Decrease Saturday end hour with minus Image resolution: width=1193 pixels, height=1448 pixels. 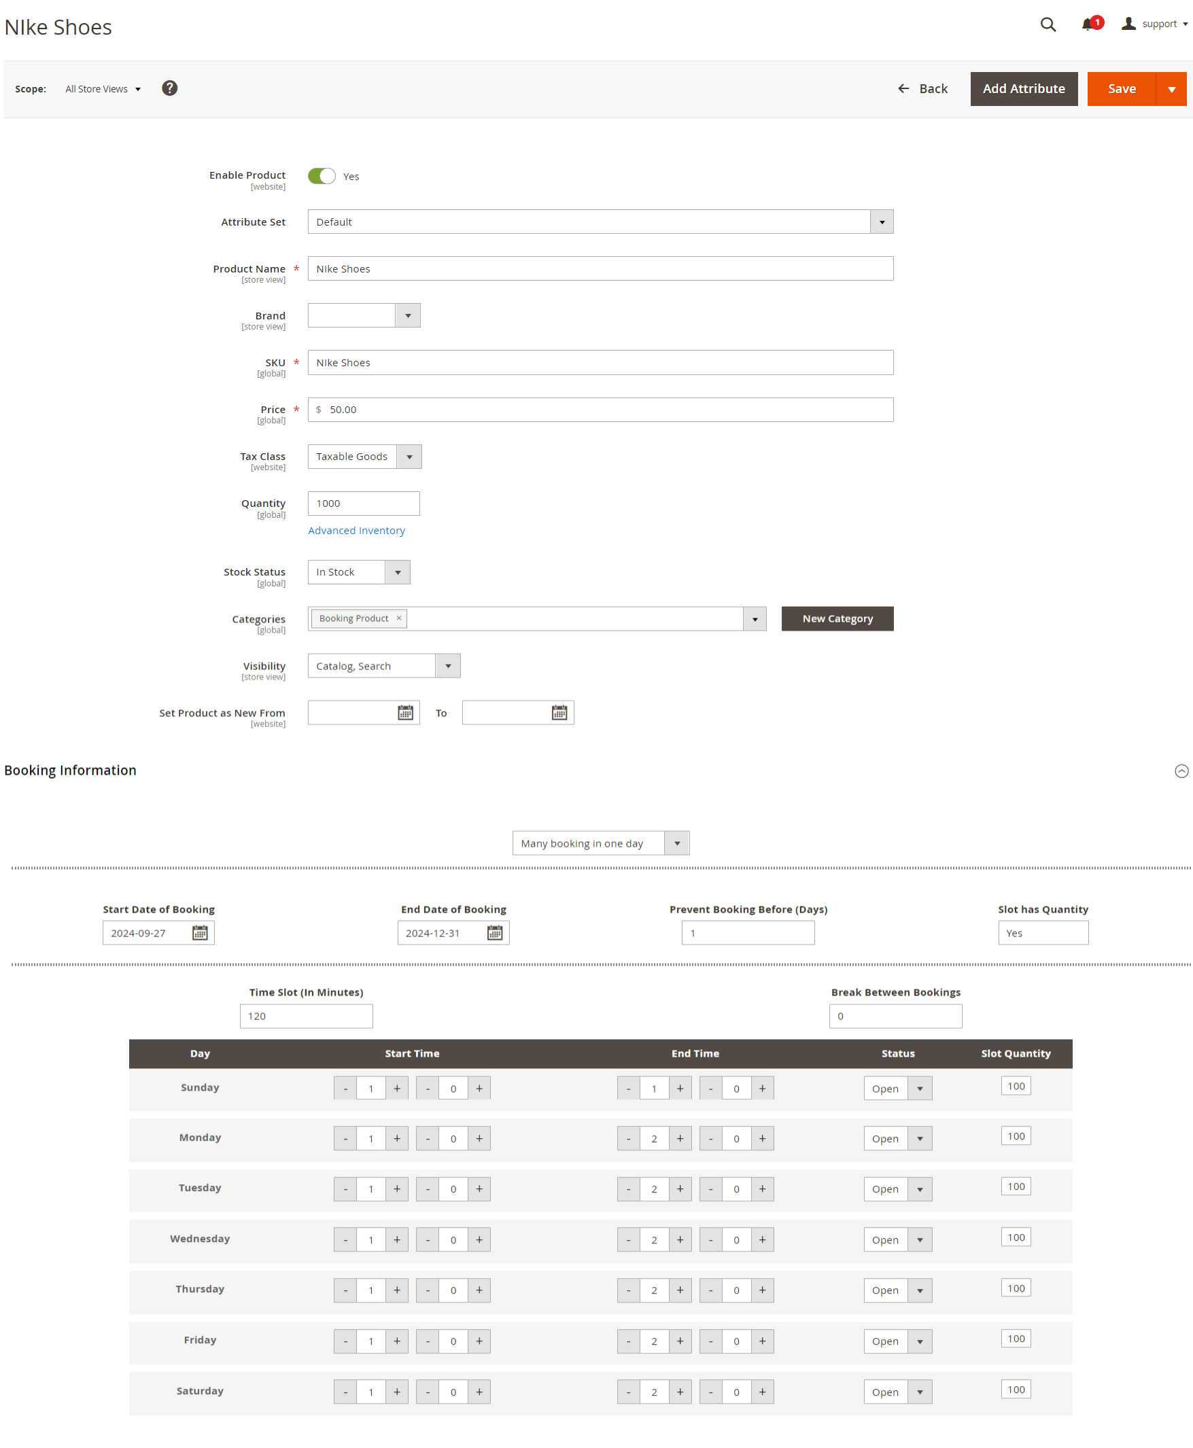628,1392
